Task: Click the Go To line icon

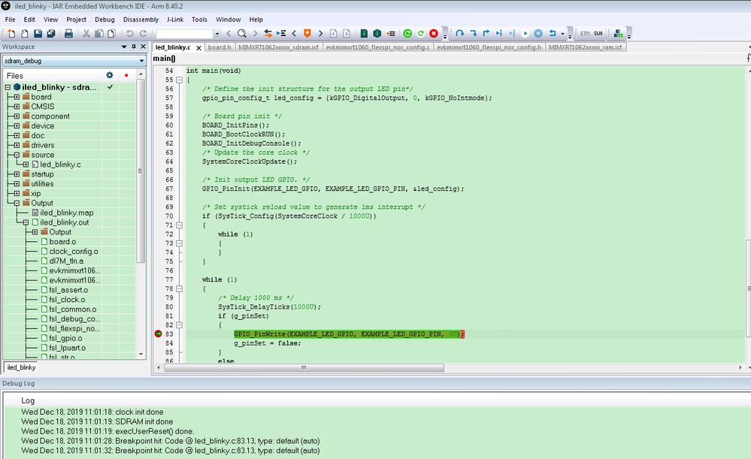Action: click(x=281, y=34)
